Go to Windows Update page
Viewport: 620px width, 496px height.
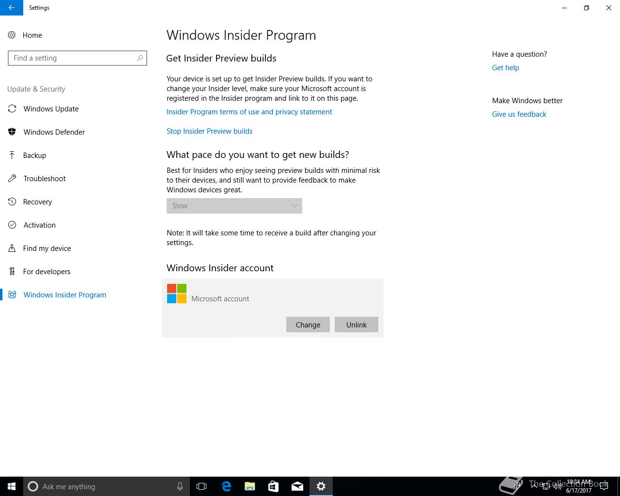coord(51,108)
